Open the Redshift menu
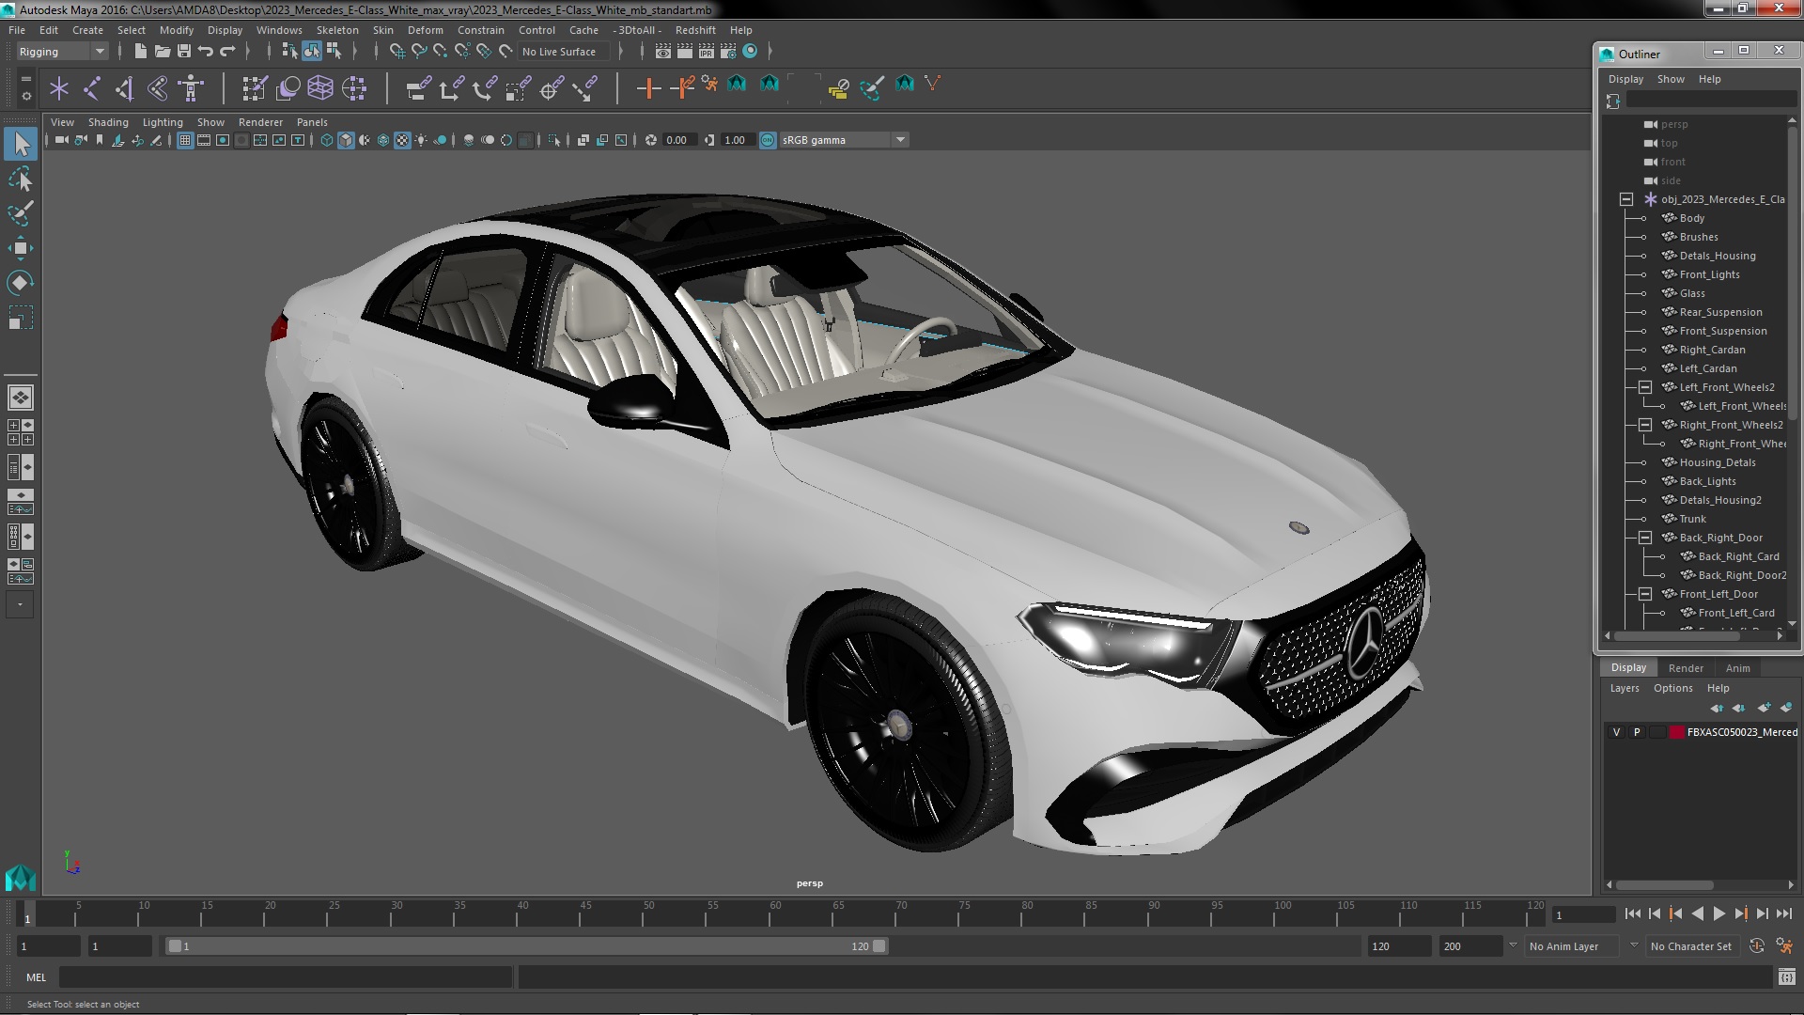Screen dimensions: 1804x1015 (x=695, y=30)
